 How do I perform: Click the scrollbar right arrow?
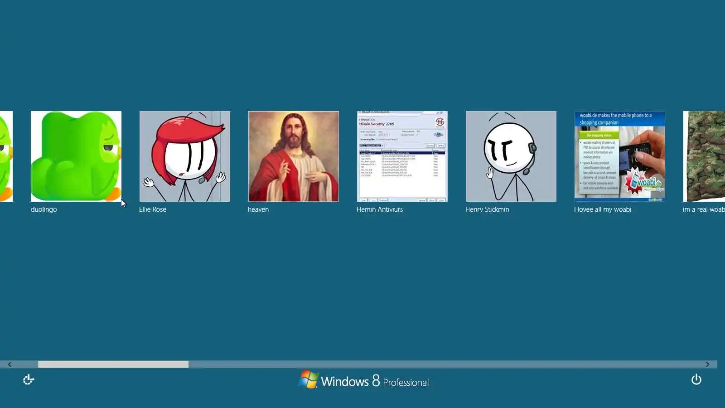tap(707, 364)
